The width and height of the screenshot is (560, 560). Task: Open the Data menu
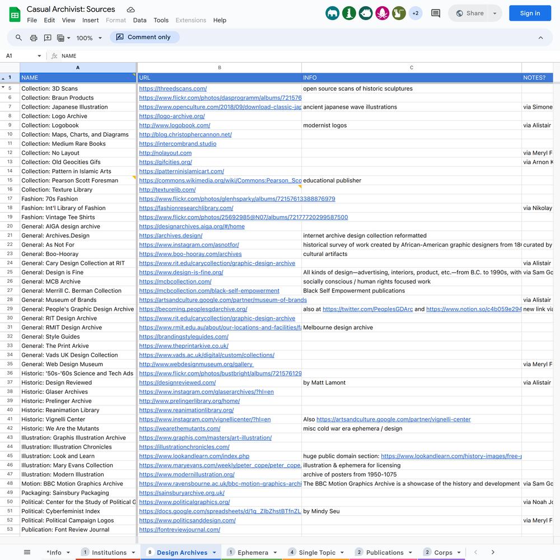pos(139,20)
